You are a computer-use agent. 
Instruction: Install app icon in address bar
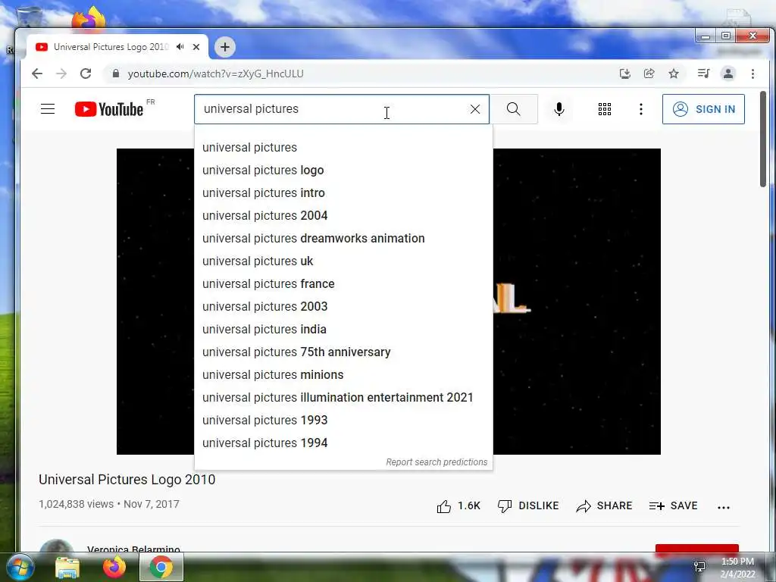(x=625, y=74)
